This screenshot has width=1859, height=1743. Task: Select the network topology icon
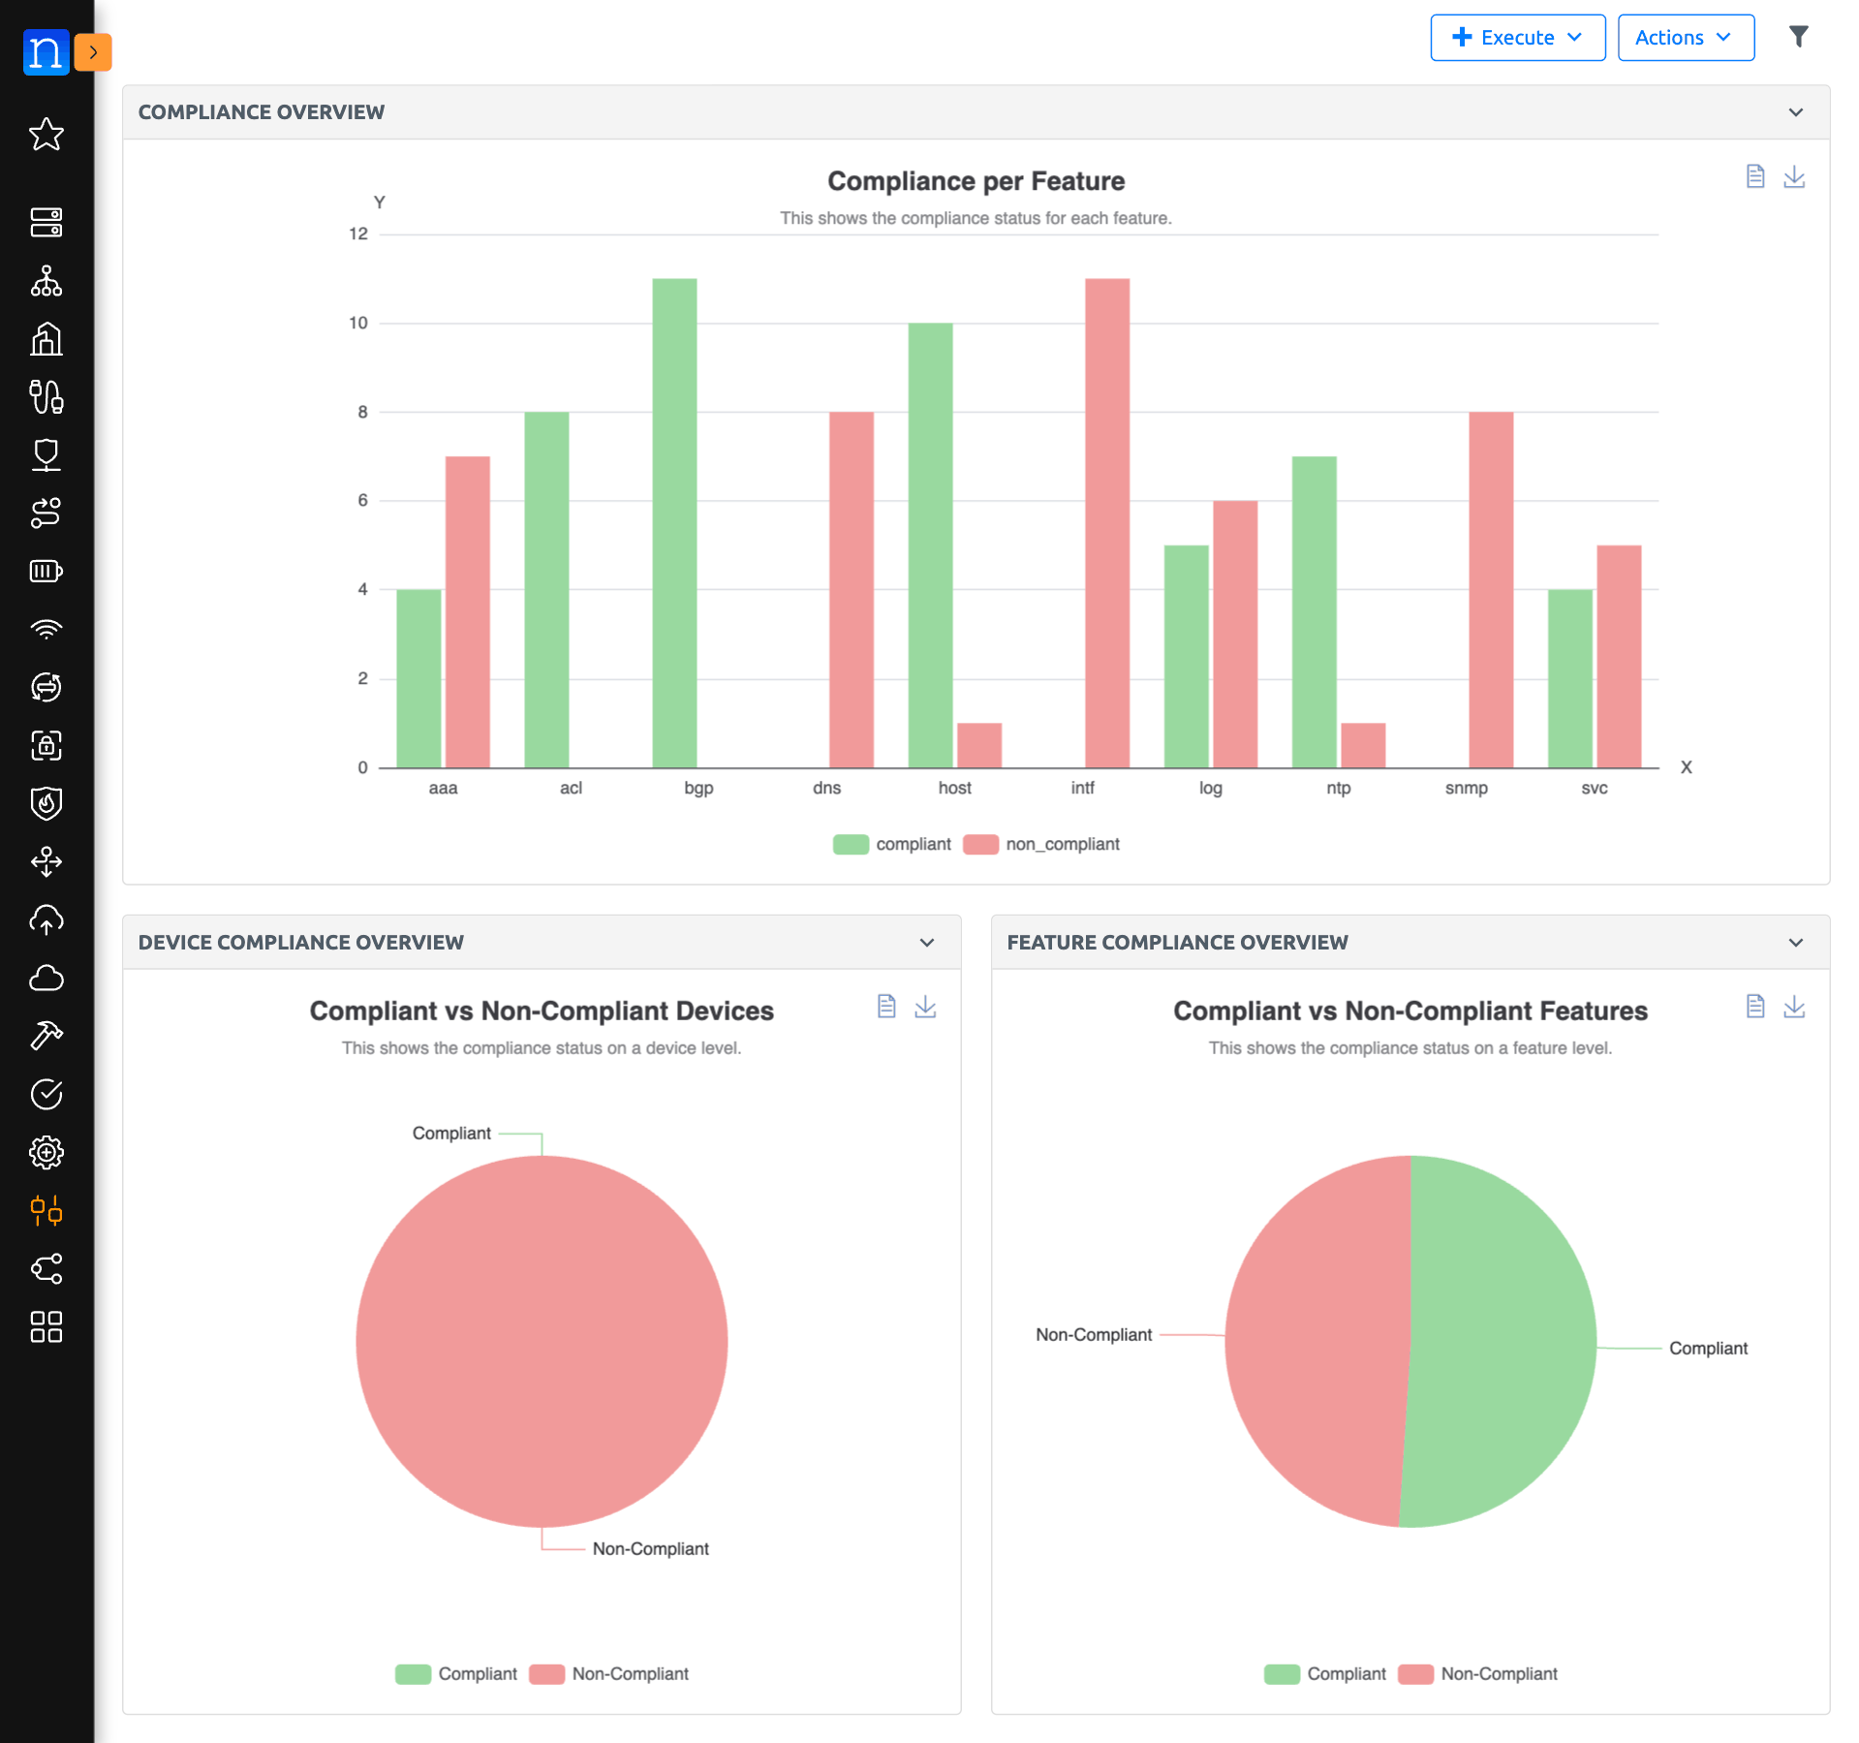coord(46,282)
